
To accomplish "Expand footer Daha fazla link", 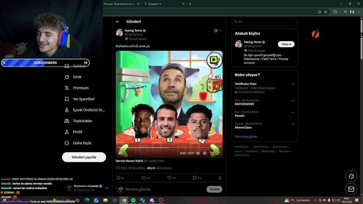I will click(x=285, y=151).
